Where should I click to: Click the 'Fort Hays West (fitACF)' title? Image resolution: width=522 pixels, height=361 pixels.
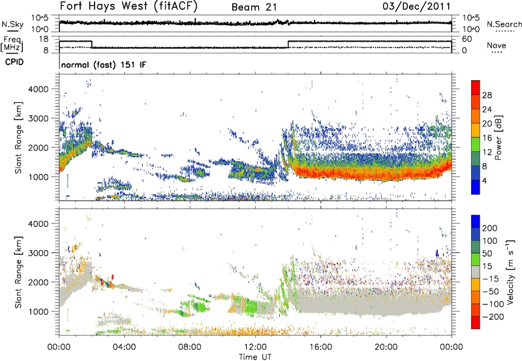(129, 6)
